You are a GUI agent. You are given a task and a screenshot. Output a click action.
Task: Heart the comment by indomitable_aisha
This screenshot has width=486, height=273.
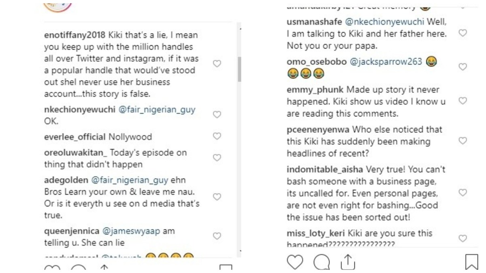[463, 193]
